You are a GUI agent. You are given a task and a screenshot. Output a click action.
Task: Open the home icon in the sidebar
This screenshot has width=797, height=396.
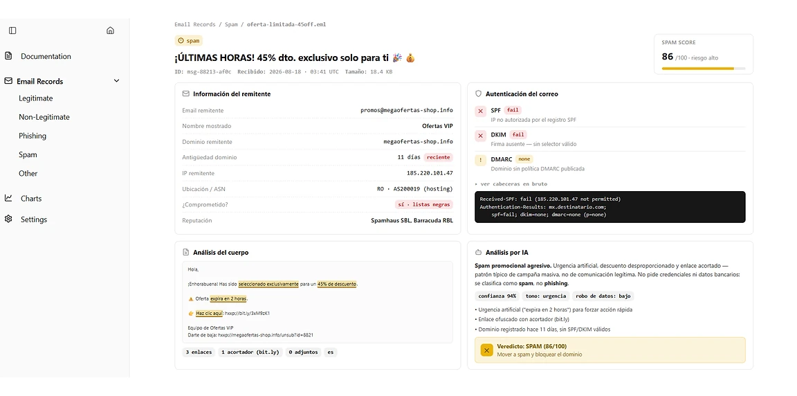point(110,30)
